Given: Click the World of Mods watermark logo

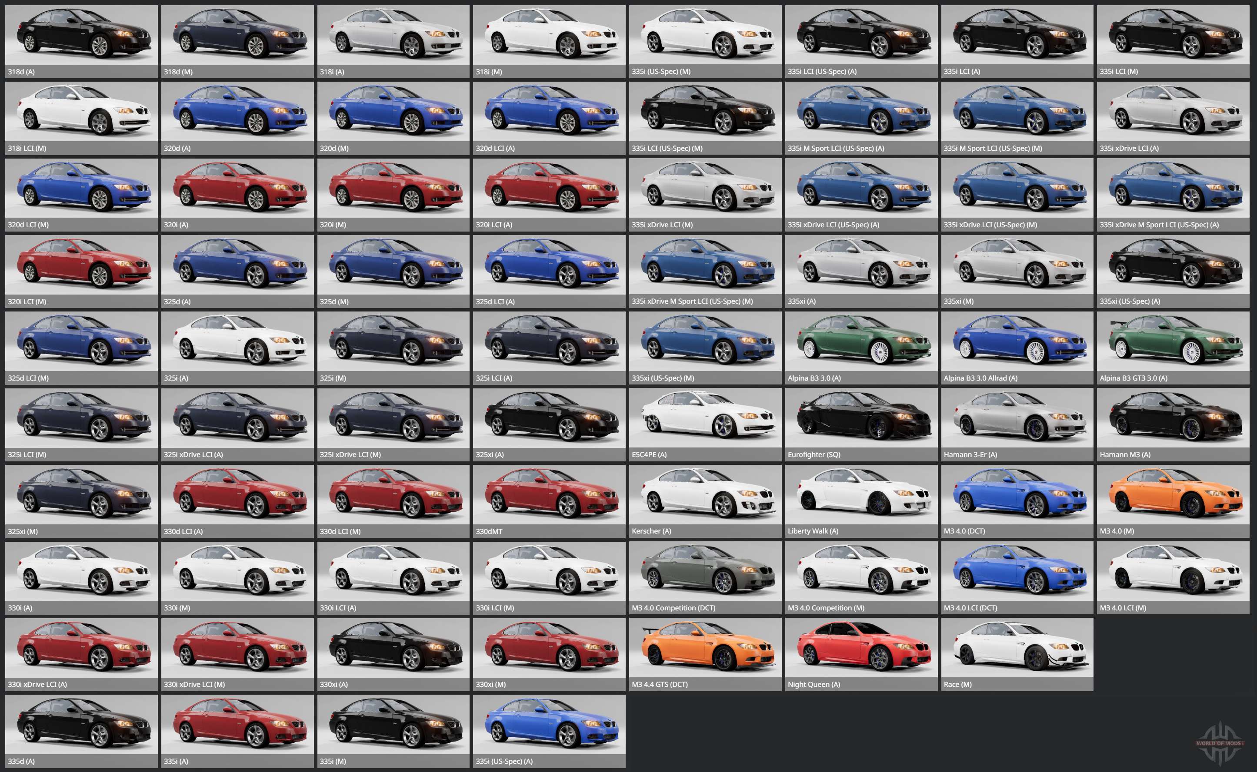Looking at the screenshot, I should pos(1220,743).
